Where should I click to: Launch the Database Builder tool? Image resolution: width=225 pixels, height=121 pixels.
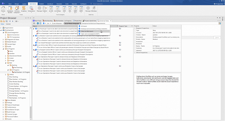(x=10, y=10)
